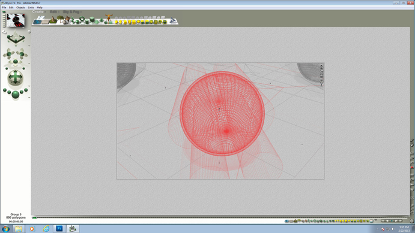Viewport: 415px width, 233px height.
Task: Toggle the top green memory dot
Action: coord(4,12)
